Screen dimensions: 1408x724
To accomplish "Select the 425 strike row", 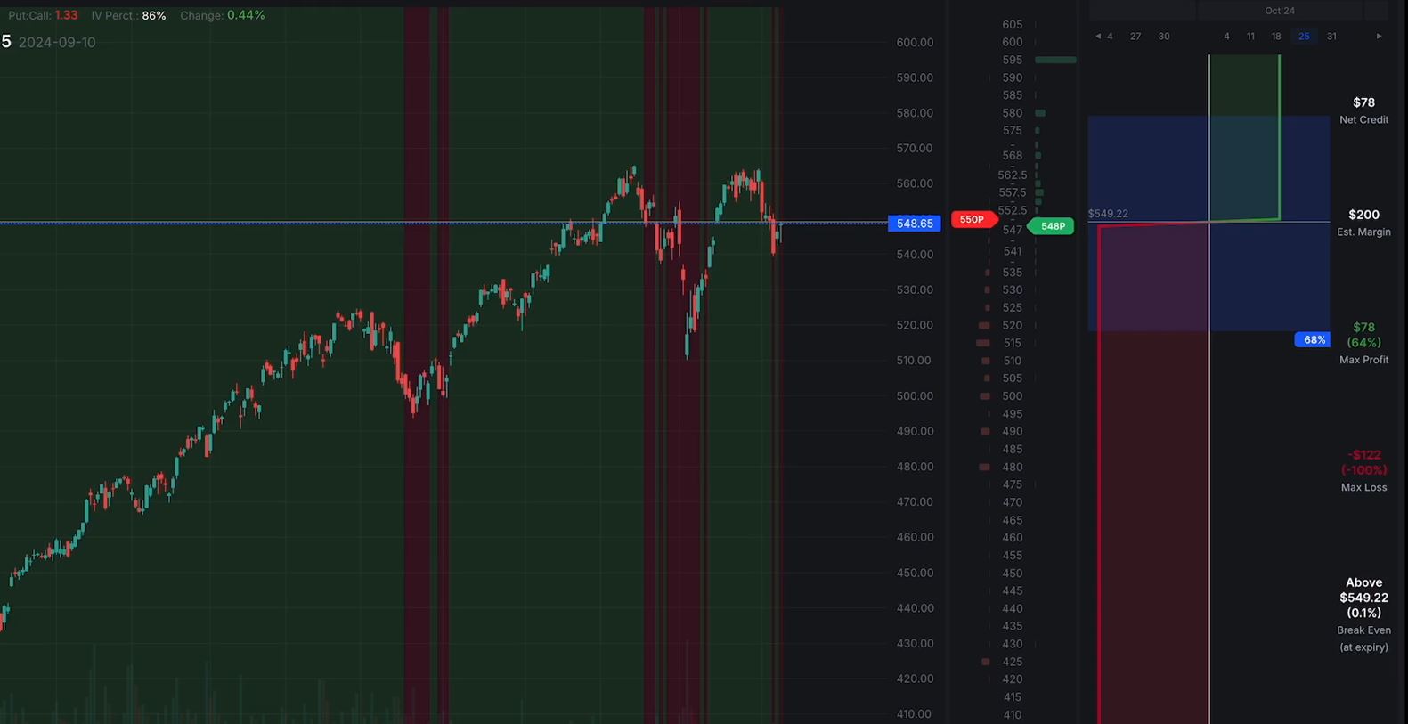I will (1013, 662).
